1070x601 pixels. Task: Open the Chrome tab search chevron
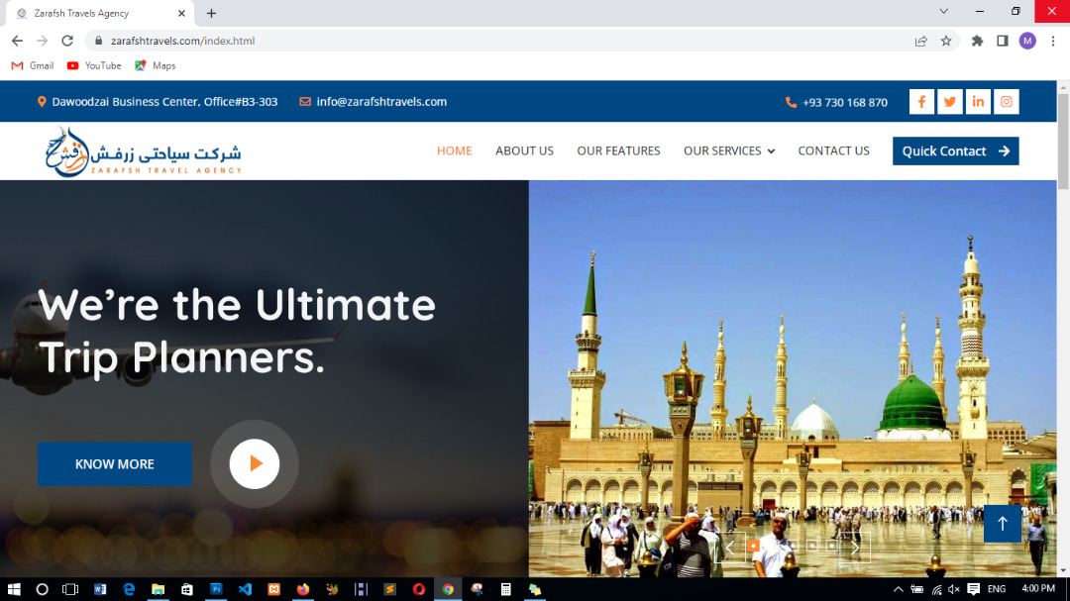point(944,12)
